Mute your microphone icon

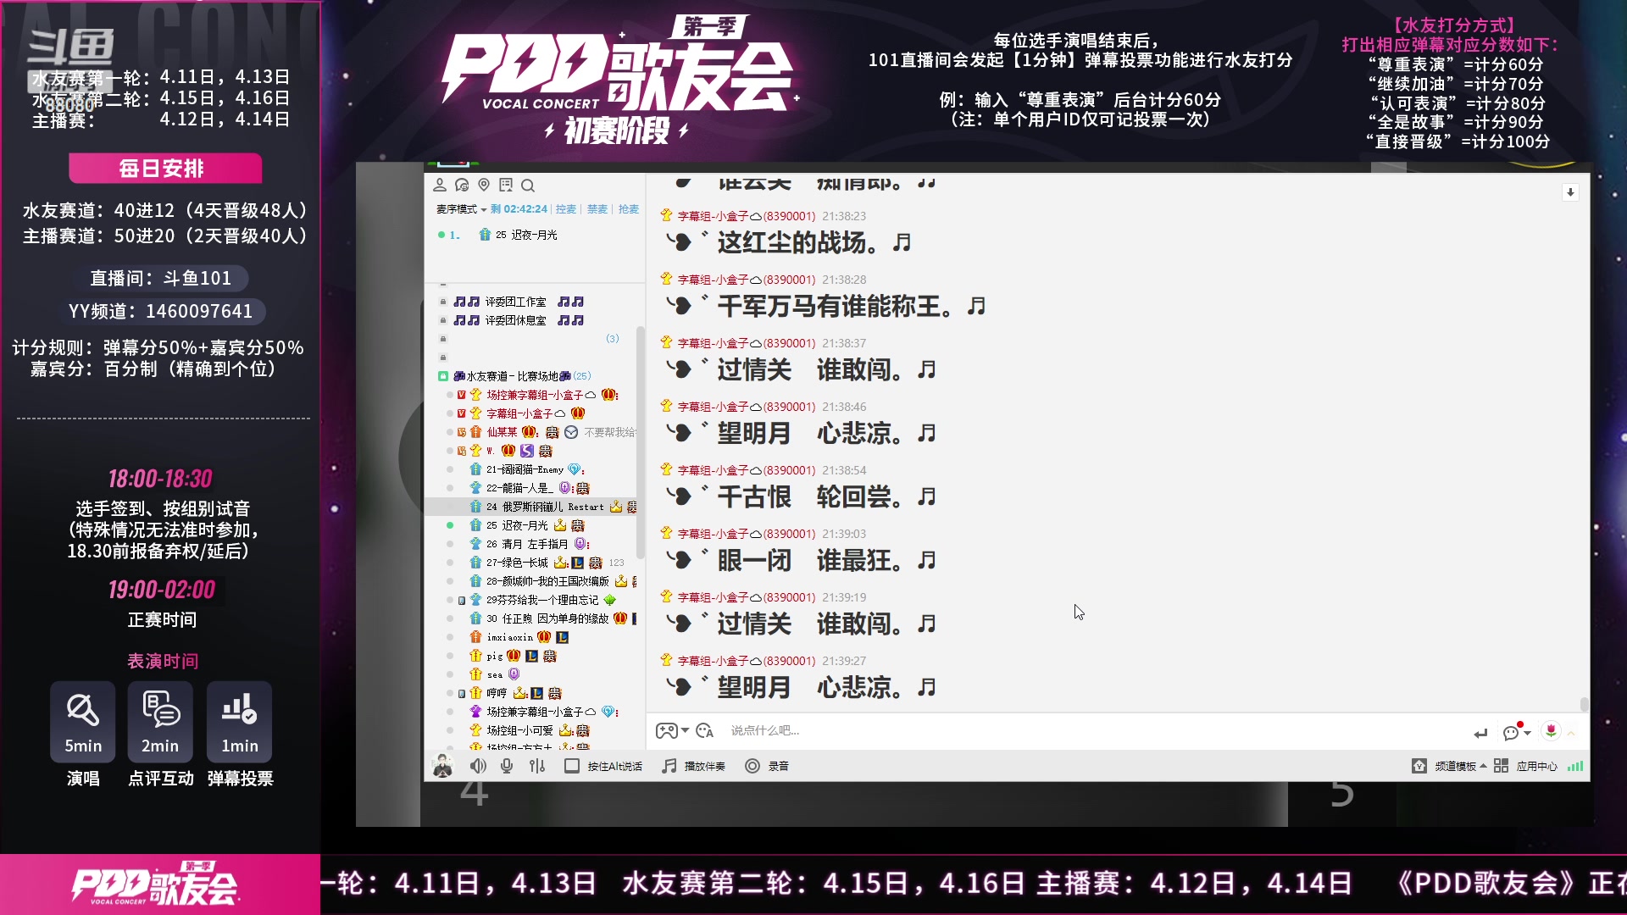(x=506, y=766)
